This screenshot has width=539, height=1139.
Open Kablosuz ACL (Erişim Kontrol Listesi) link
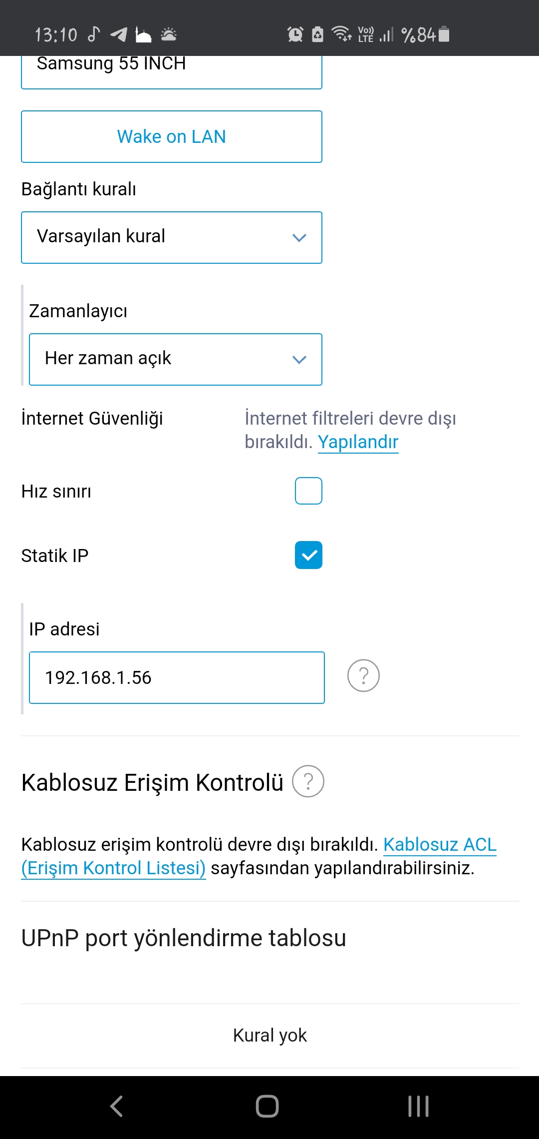(x=259, y=856)
